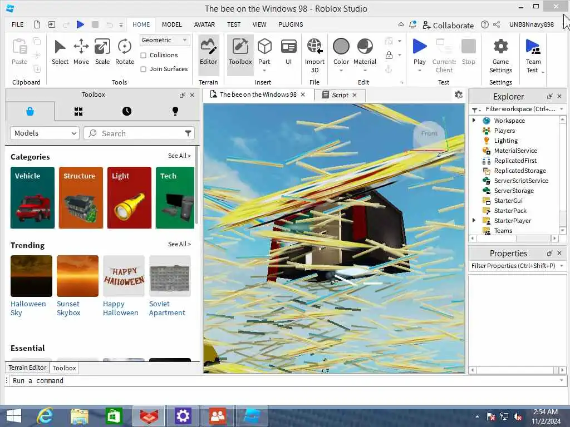Viewport: 570px width, 427px height.
Task: Open Filter Properties options dropdown
Action: (x=562, y=266)
